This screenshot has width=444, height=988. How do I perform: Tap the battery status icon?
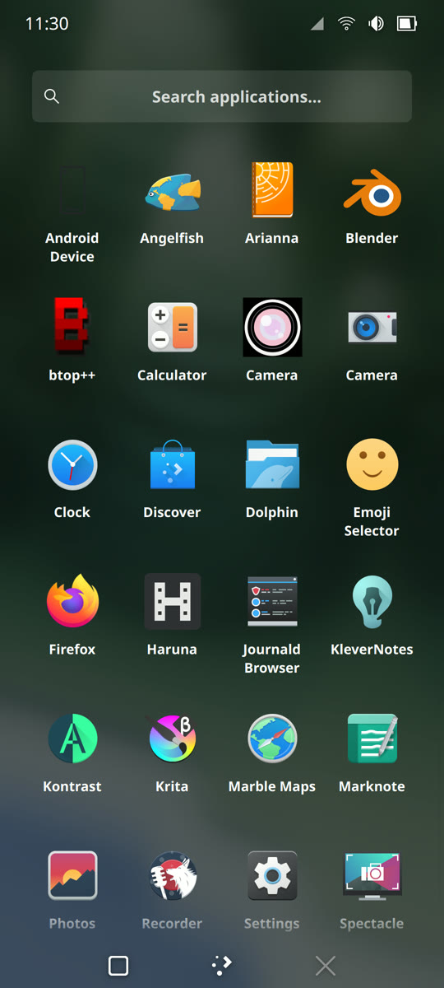pos(407,24)
